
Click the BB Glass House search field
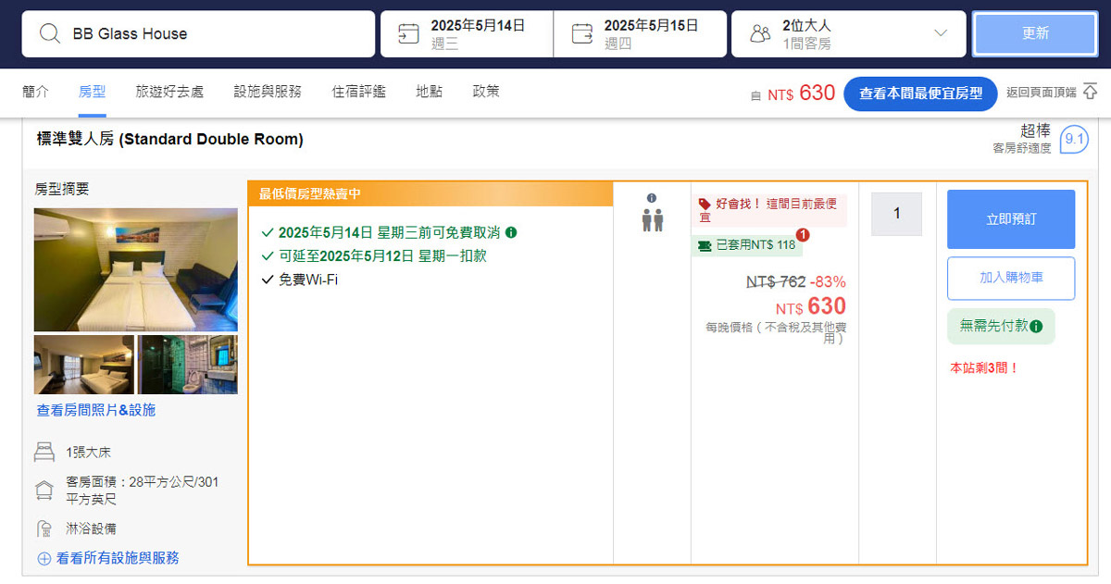point(198,33)
